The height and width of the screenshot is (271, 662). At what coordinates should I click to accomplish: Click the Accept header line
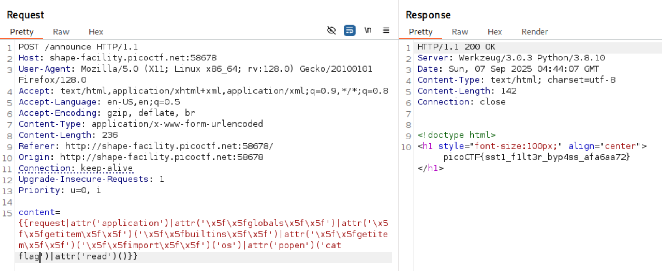[x=204, y=91]
